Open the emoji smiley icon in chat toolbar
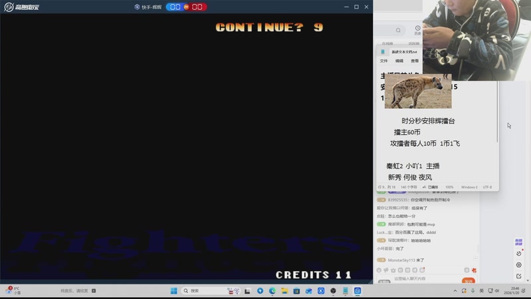531x299 pixels. tap(379, 270)
